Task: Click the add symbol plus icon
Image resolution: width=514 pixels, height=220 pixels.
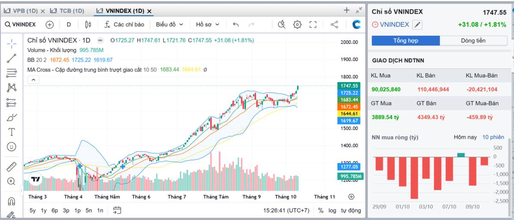Action: [50, 25]
